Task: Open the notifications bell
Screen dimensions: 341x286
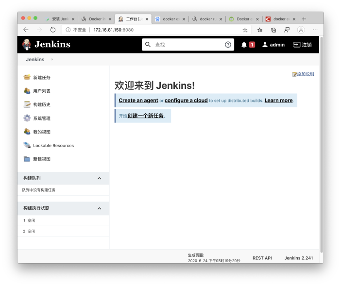Action: (244, 45)
